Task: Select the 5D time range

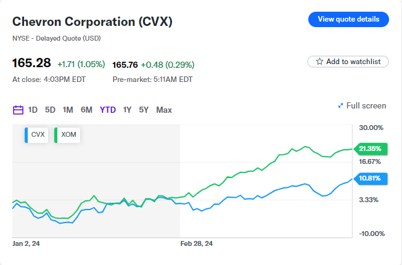Action: (50, 110)
